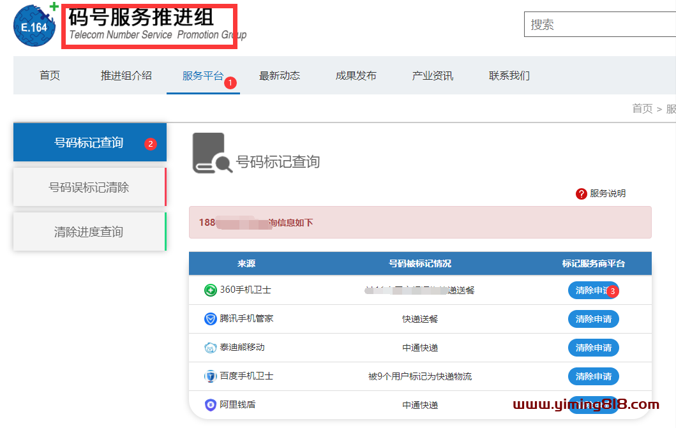Click the book search icon beside 号码标记查询
Viewport: 676px width, 428px height.
[x=211, y=154]
